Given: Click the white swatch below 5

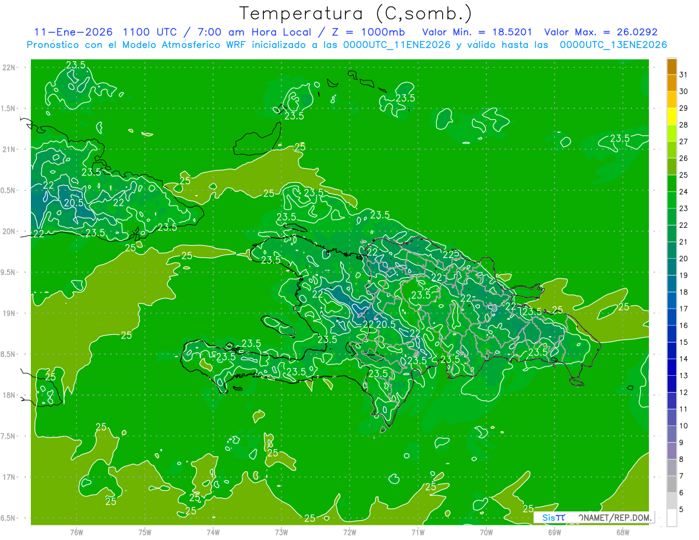Looking at the screenshot, I should [x=672, y=518].
